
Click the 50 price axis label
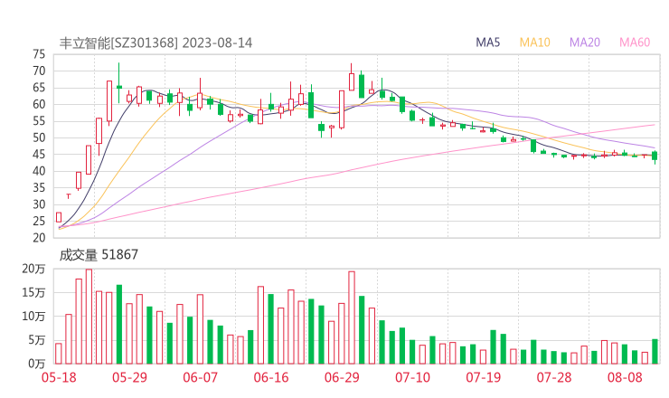(x=39, y=137)
